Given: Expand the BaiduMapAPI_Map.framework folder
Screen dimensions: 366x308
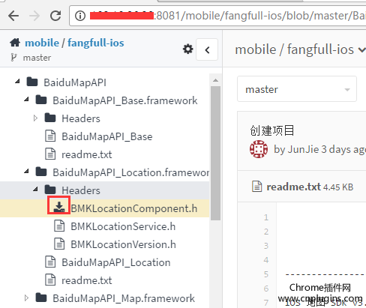Looking at the screenshot, I should click(x=26, y=298).
